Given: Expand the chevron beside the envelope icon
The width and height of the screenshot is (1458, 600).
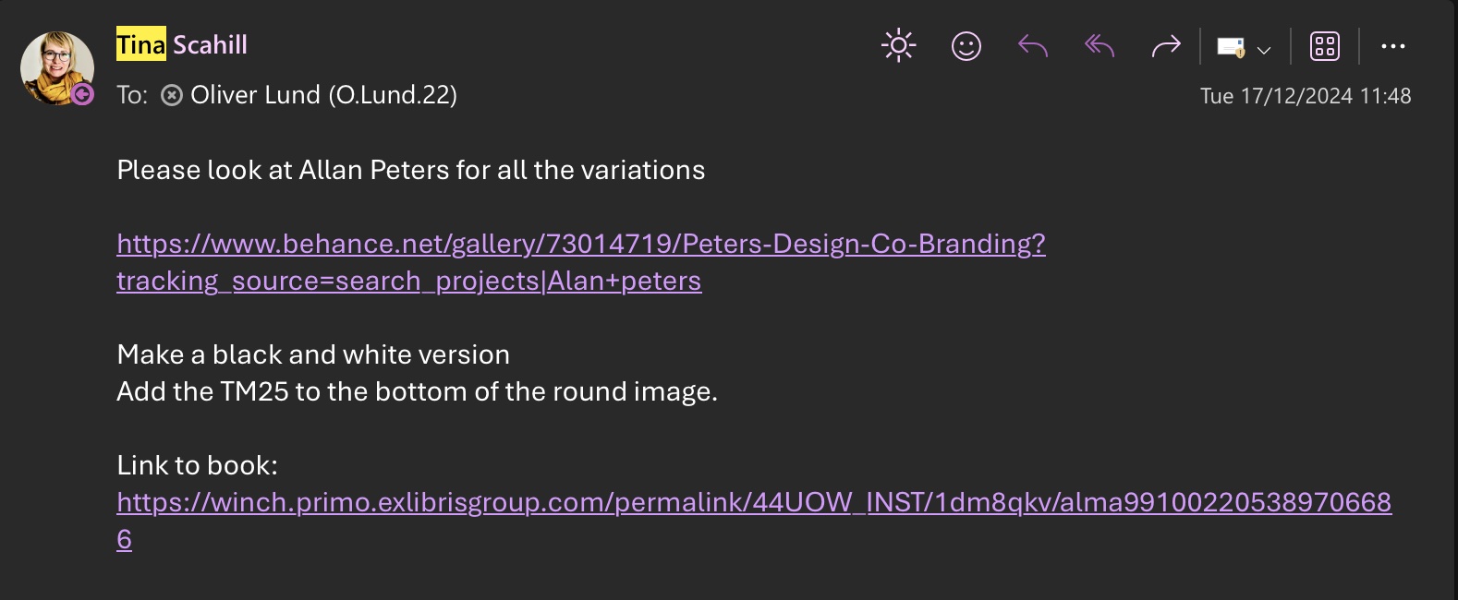Looking at the screenshot, I should (x=1264, y=50).
